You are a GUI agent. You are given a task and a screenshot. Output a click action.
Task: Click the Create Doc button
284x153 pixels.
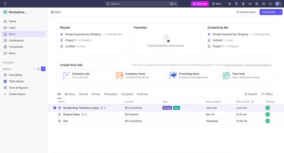pyautogui.click(x=269, y=12)
